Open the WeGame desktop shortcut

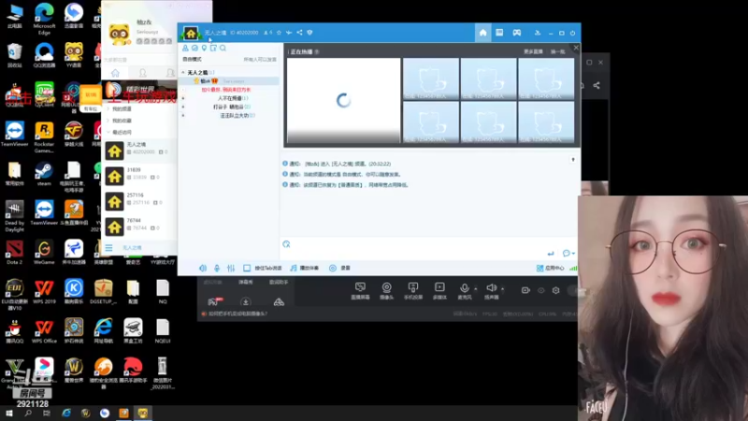(44, 253)
